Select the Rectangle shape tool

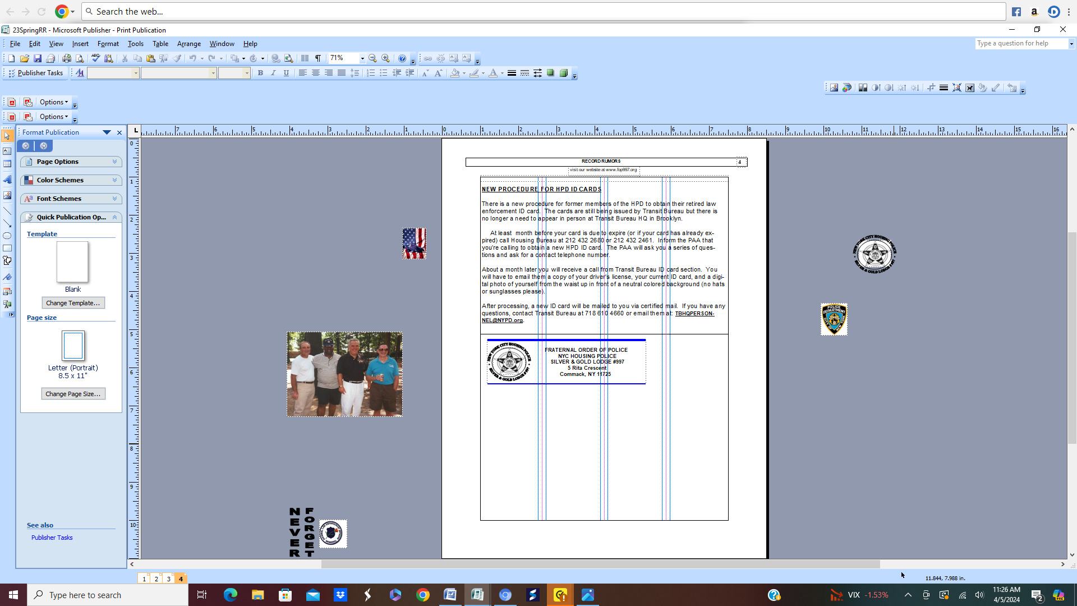pos(7,248)
